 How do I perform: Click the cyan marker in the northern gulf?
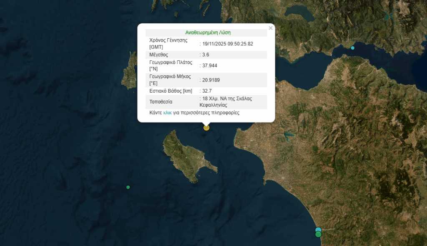(353, 48)
